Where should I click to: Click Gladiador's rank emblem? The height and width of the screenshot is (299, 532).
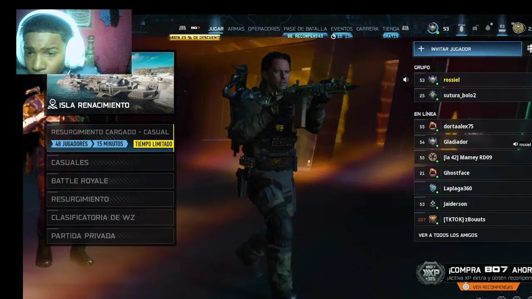coord(433,142)
